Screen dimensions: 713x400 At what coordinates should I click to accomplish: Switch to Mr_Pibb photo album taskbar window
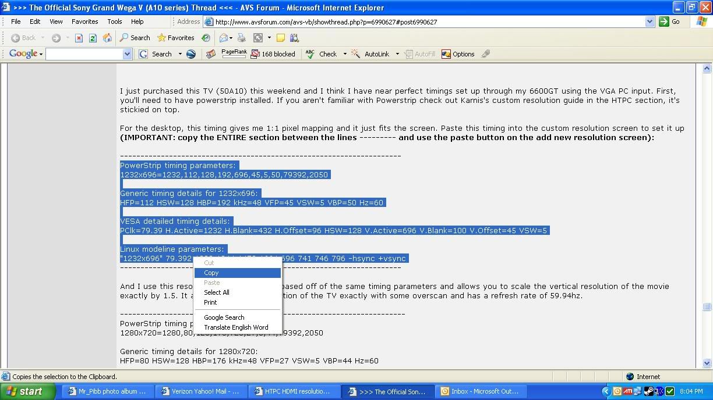tap(108, 391)
